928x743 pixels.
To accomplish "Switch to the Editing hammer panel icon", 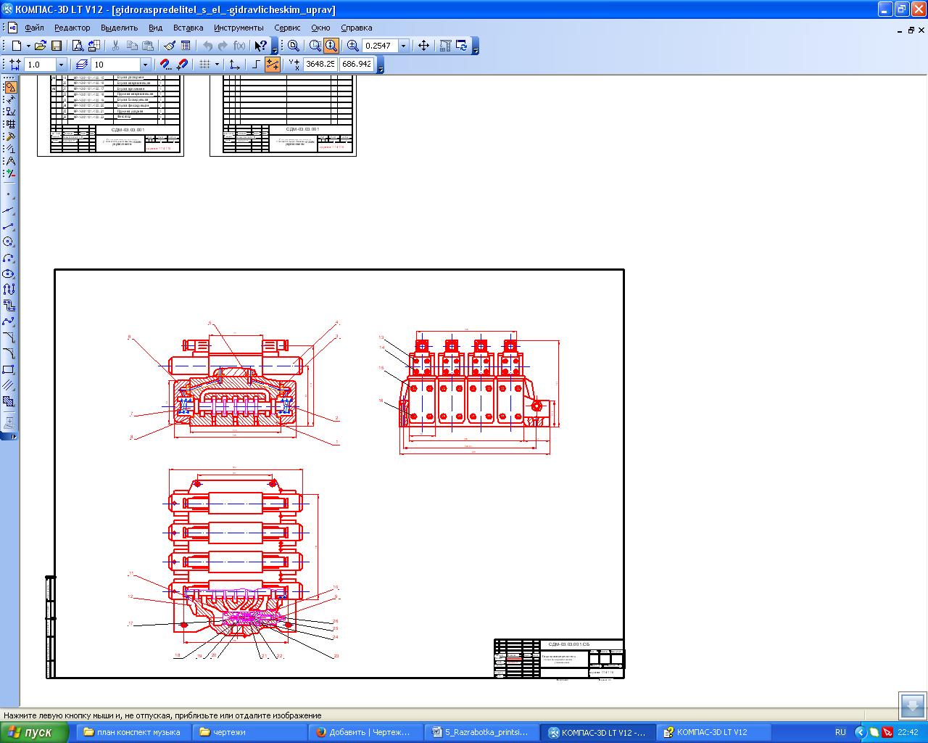I will 9,136.
